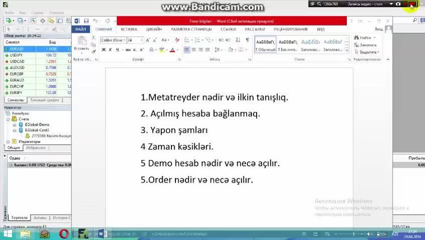Switch to the ДИЗАЙН tab
Image resolution: width=425 pixels, height=240 pixels.
click(154, 29)
